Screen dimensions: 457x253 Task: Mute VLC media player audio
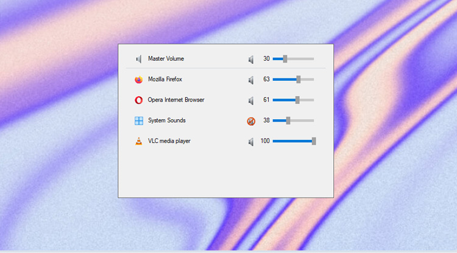[251, 142]
